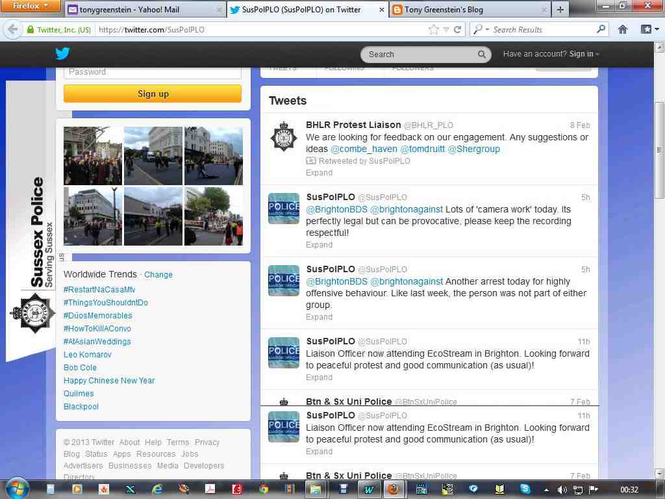665x499 pixels.
Task: Open the Firefox menu dropdown
Action: click(30, 6)
